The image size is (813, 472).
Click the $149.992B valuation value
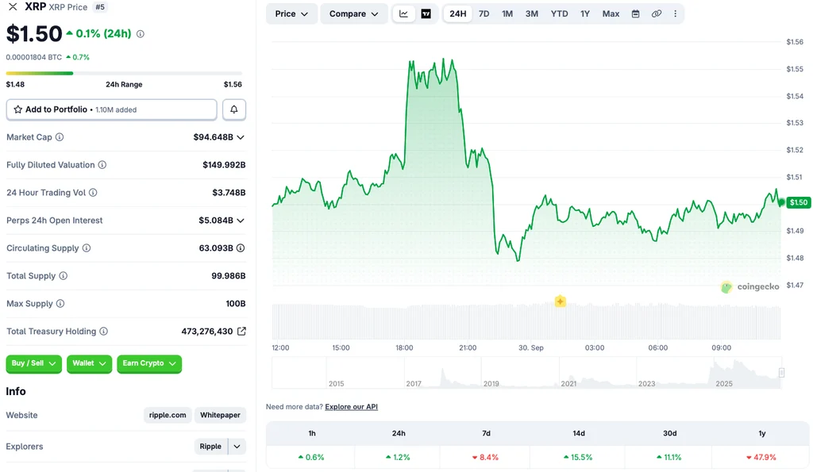pyautogui.click(x=224, y=165)
